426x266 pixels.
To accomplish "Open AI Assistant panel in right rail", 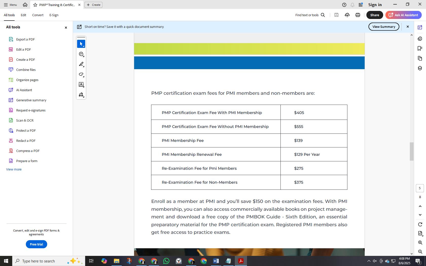I will tap(420, 27).
